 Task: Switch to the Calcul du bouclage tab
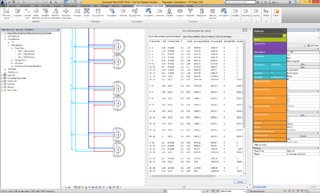(224, 36)
